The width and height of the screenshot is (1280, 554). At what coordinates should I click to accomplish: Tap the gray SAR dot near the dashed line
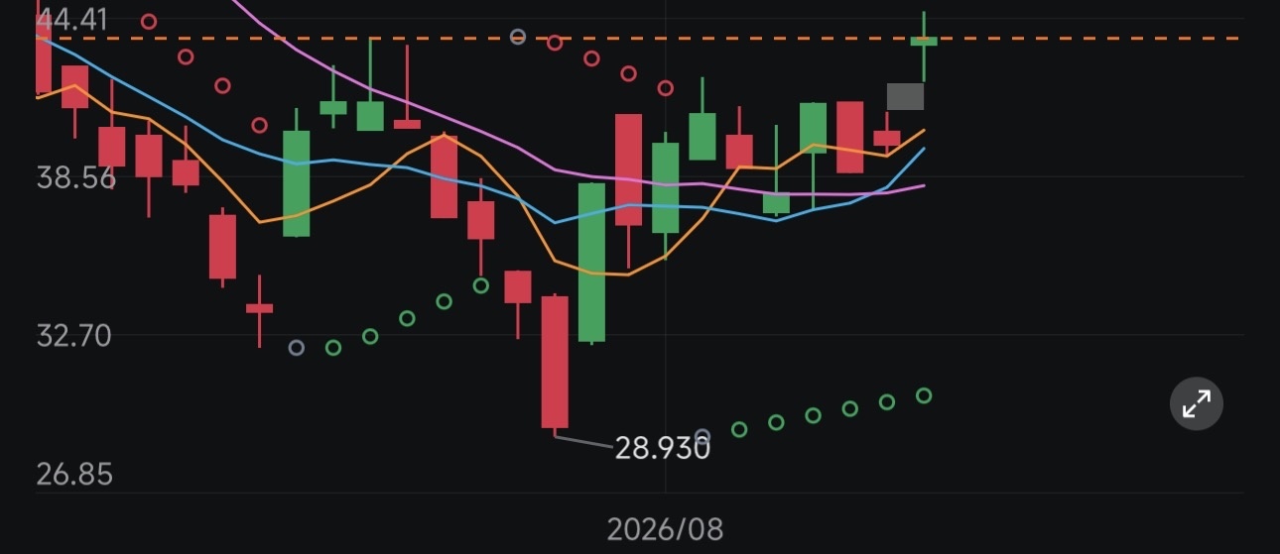pos(518,37)
